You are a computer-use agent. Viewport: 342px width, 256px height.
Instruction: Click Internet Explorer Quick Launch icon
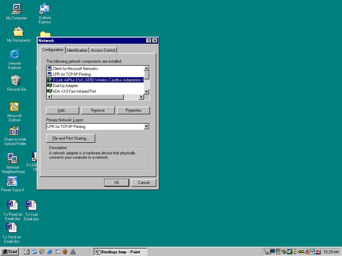(50, 252)
